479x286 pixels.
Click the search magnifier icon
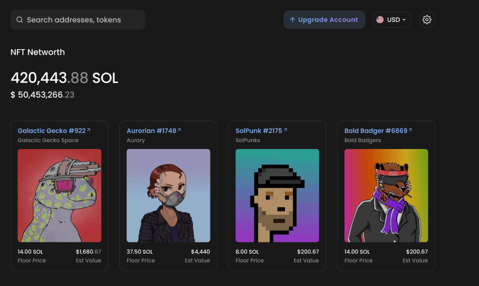tap(20, 20)
